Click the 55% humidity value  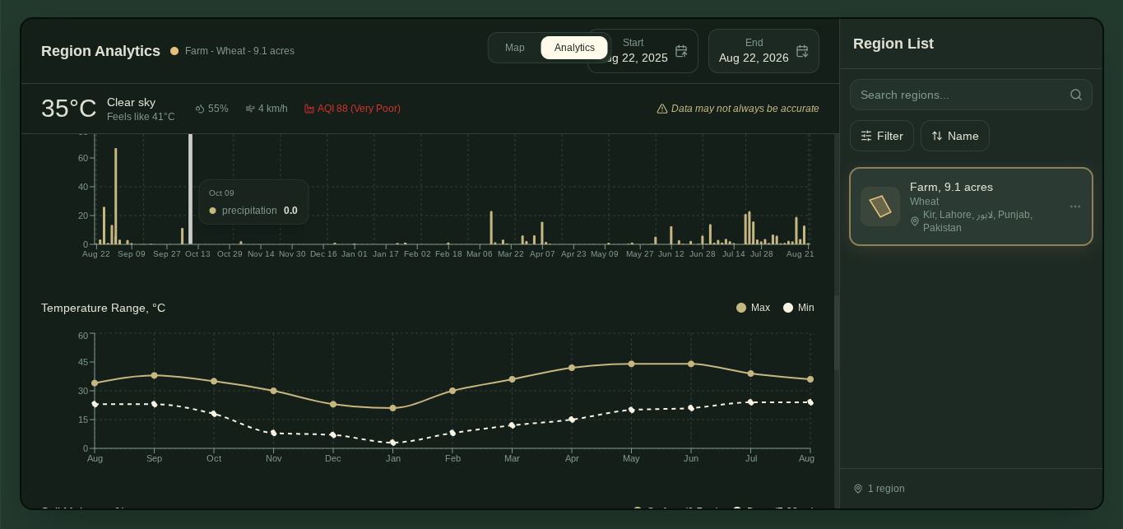[x=218, y=109]
